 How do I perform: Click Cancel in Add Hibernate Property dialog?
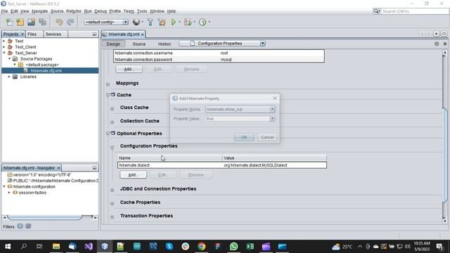(267, 137)
